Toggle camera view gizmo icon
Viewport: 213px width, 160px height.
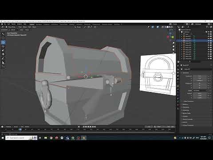click(174, 49)
